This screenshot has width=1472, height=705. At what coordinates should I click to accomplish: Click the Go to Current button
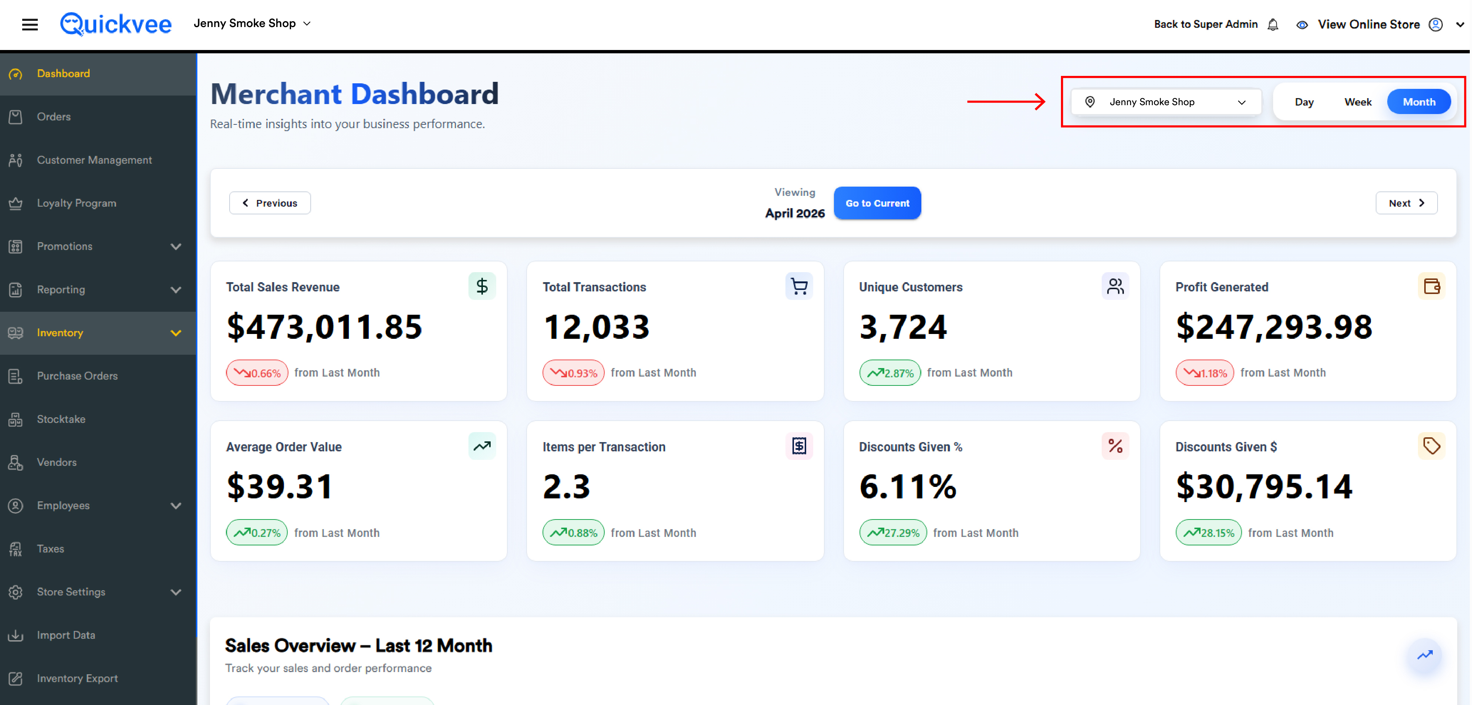[877, 203]
